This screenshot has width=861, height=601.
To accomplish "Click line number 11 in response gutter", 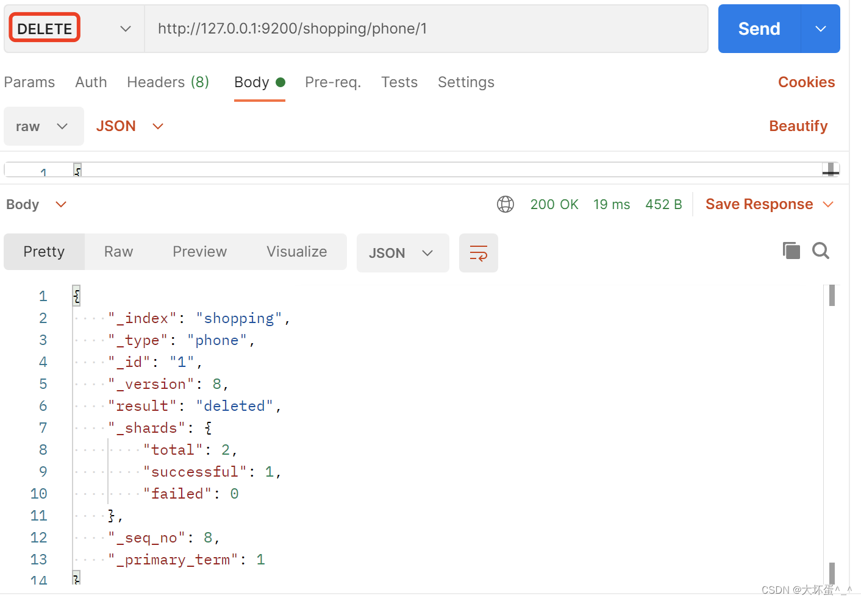I will [38, 516].
